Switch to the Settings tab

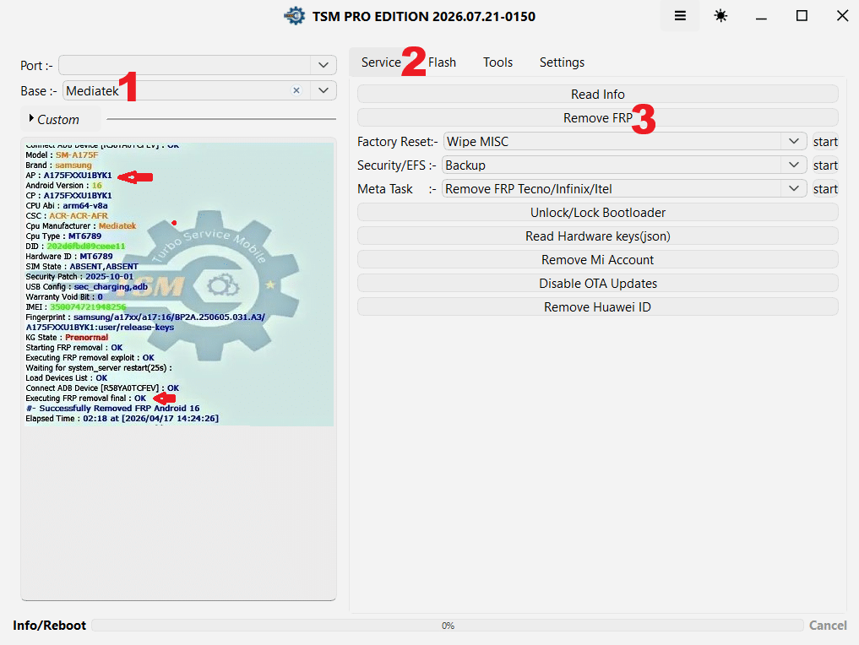pos(562,62)
